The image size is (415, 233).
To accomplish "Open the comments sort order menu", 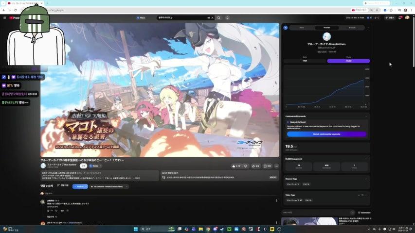I will (63, 186).
